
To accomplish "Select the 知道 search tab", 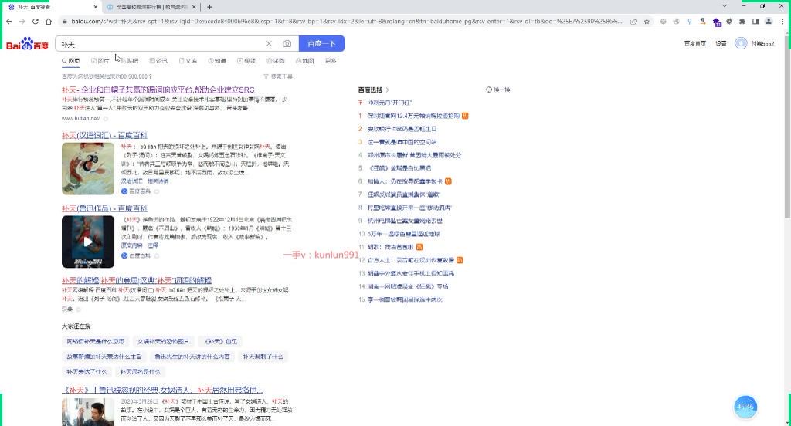I will [217, 60].
